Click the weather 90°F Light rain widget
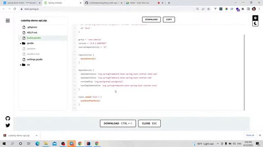This screenshot has width=263, height=147. click(203, 144)
